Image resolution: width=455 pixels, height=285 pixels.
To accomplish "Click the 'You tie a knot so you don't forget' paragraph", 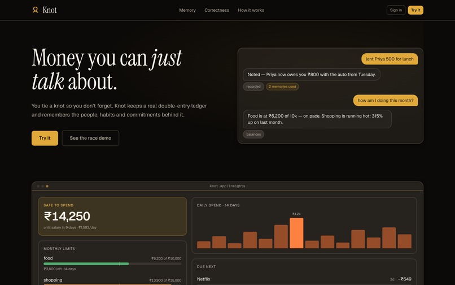I will coord(119,110).
